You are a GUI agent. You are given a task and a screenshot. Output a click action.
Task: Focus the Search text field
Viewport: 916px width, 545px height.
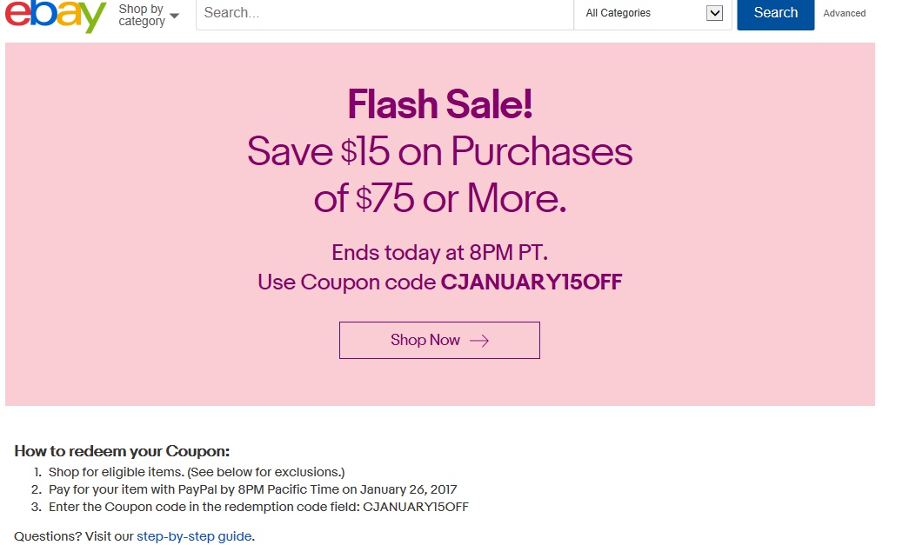(x=384, y=13)
